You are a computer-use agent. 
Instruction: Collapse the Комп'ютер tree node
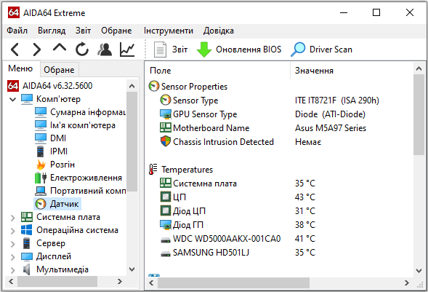[x=12, y=99]
